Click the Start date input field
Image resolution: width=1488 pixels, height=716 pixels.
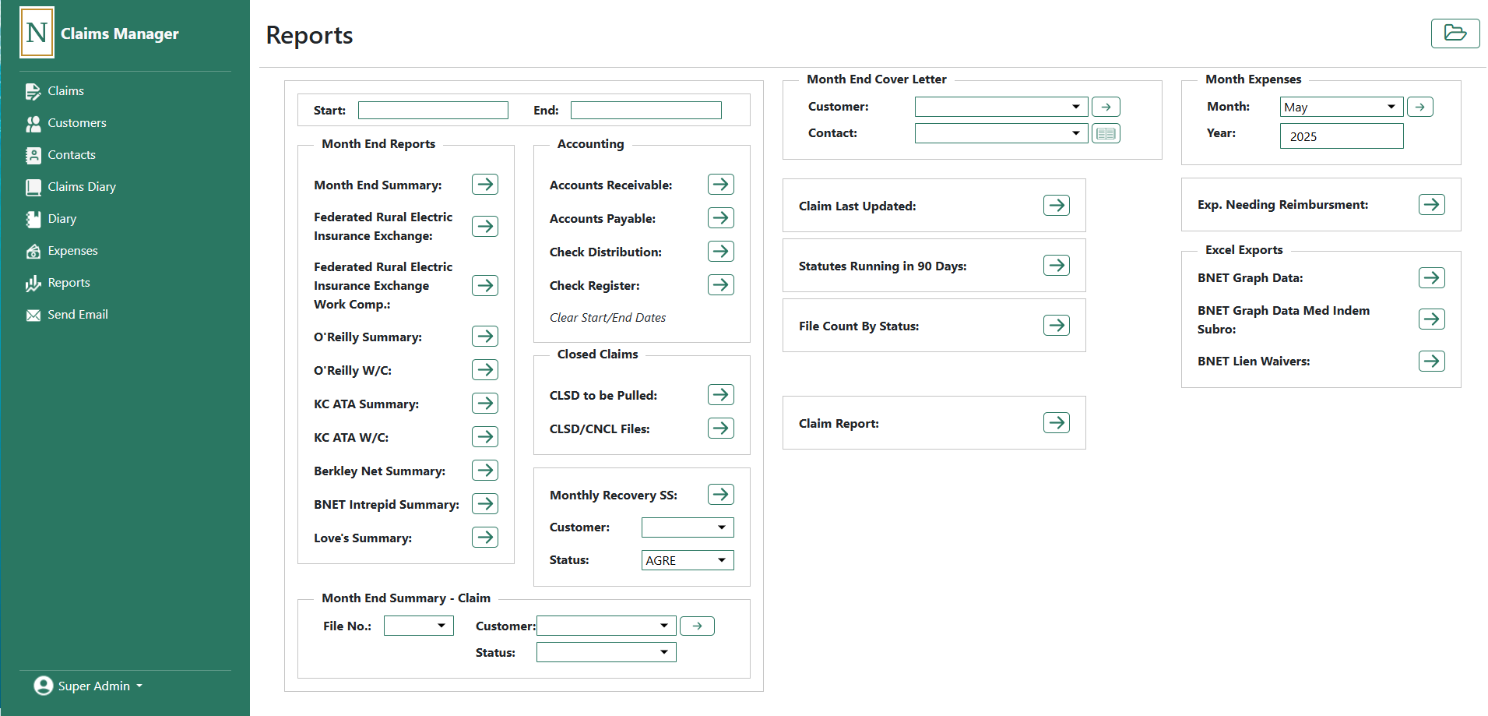[x=433, y=111]
